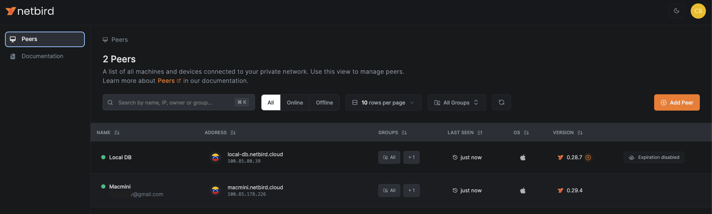The height and width of the screenshot is (214, 712).
Task: Sort by the ADDRESS column
Action: (220, 133)
